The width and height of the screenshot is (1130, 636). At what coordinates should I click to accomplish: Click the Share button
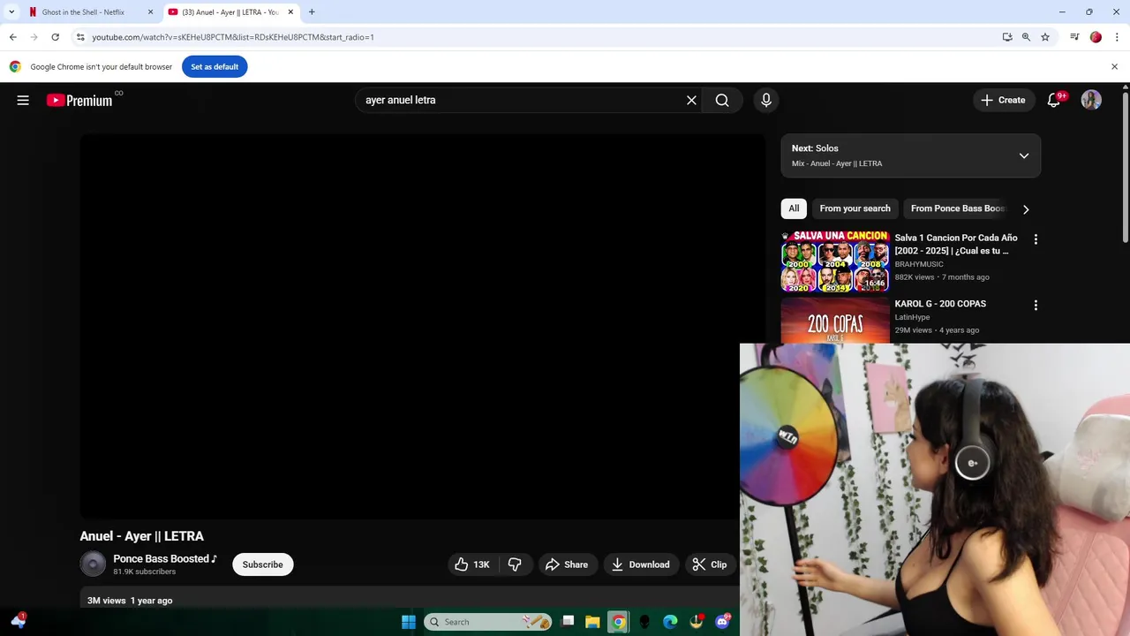[x=567, y=564]
